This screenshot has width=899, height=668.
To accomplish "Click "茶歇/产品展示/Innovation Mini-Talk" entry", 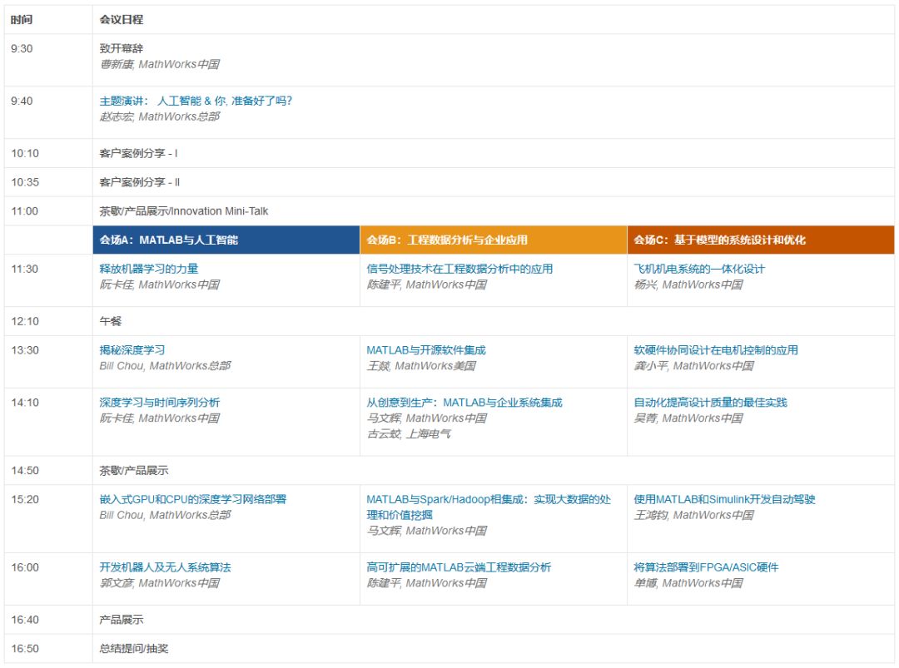I will coord(183,210).
